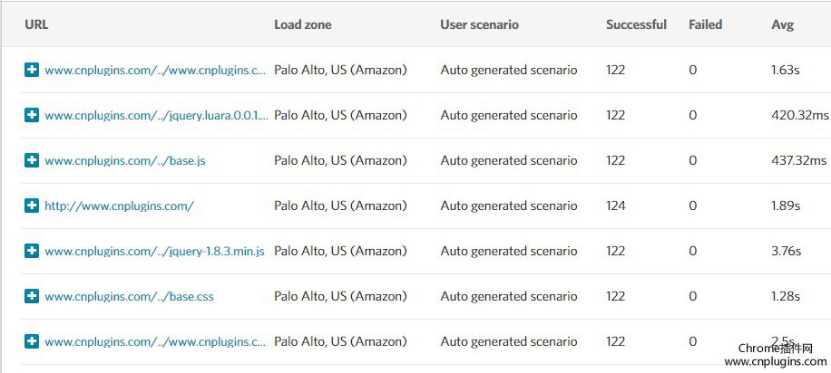Open the base.css URL link
The height and width of the screenshot is (373, 831).
point(130,297)
